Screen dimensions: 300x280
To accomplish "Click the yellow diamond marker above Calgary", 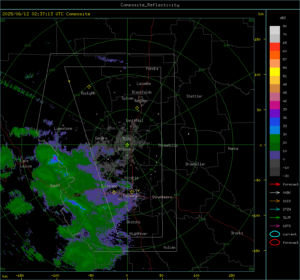I will (x=132, y=192).
